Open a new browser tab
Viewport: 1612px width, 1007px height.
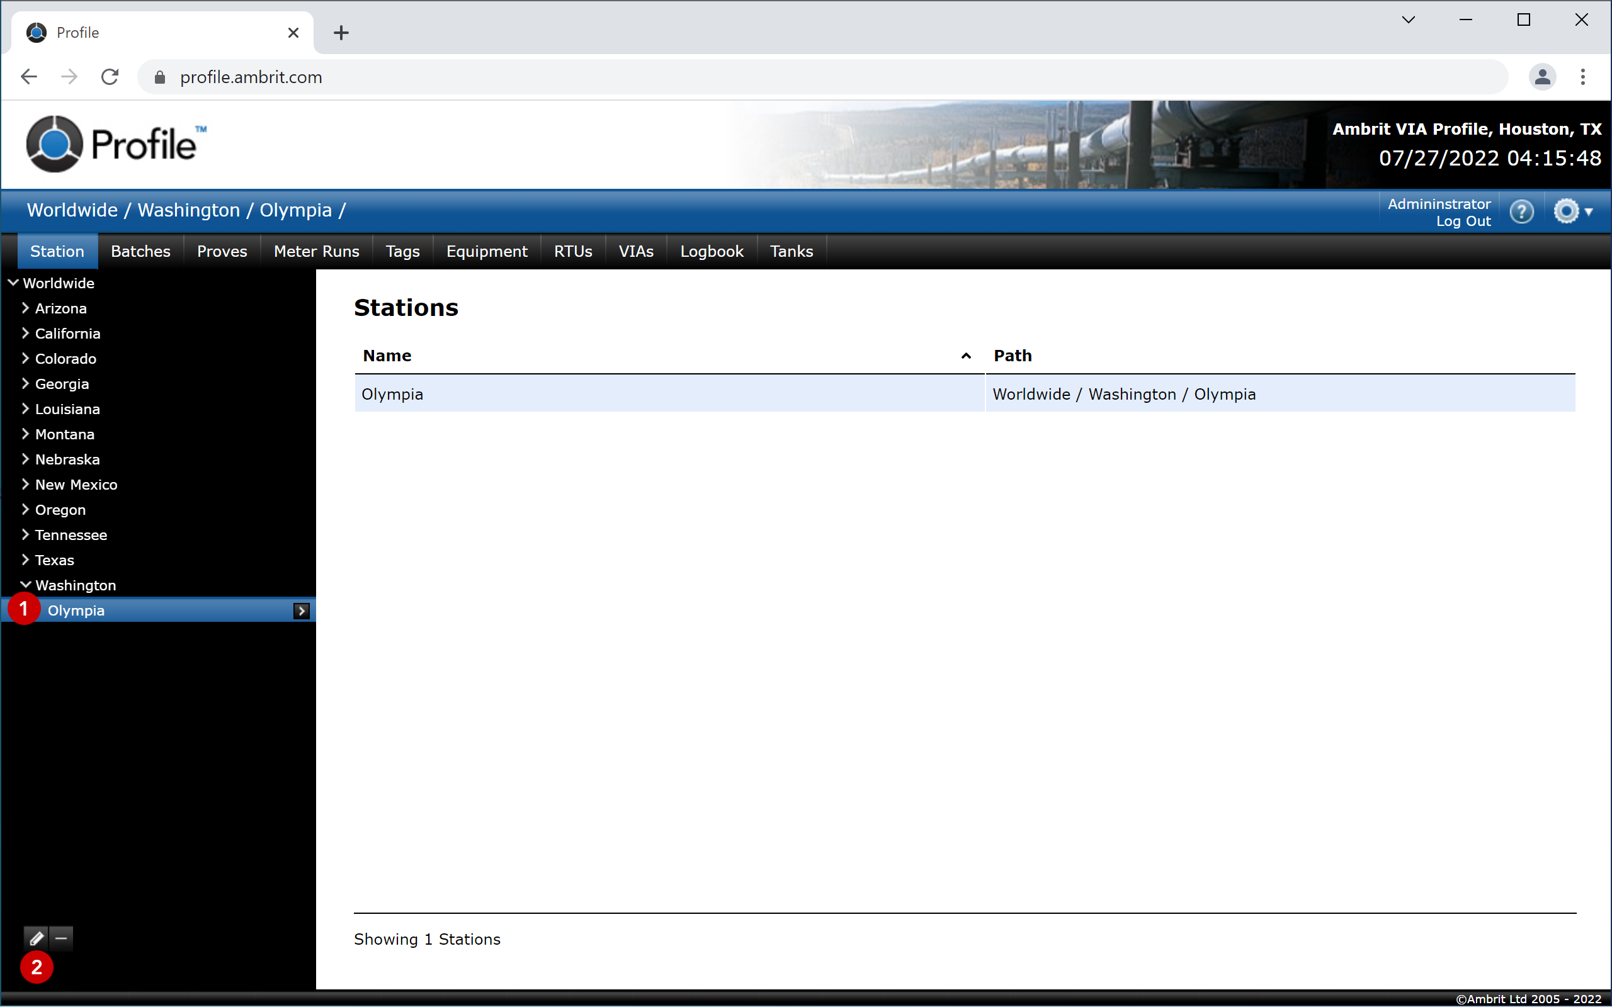(341, 33)
